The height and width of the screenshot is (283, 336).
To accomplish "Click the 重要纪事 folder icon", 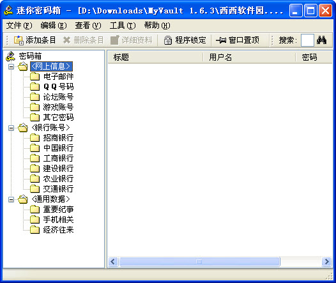I will click(x=34, y=210).
